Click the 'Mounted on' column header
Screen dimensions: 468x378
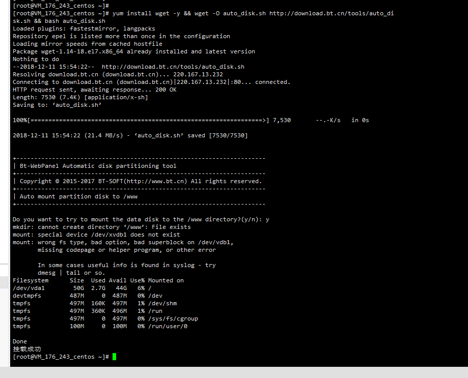[x=166, y=280]
